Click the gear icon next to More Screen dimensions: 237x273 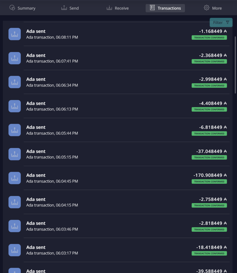pos(207,8)
